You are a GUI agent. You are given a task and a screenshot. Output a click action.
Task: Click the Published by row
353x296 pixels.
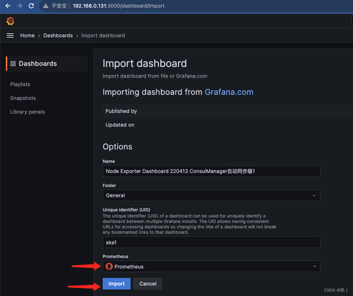(x=228, y=111)
